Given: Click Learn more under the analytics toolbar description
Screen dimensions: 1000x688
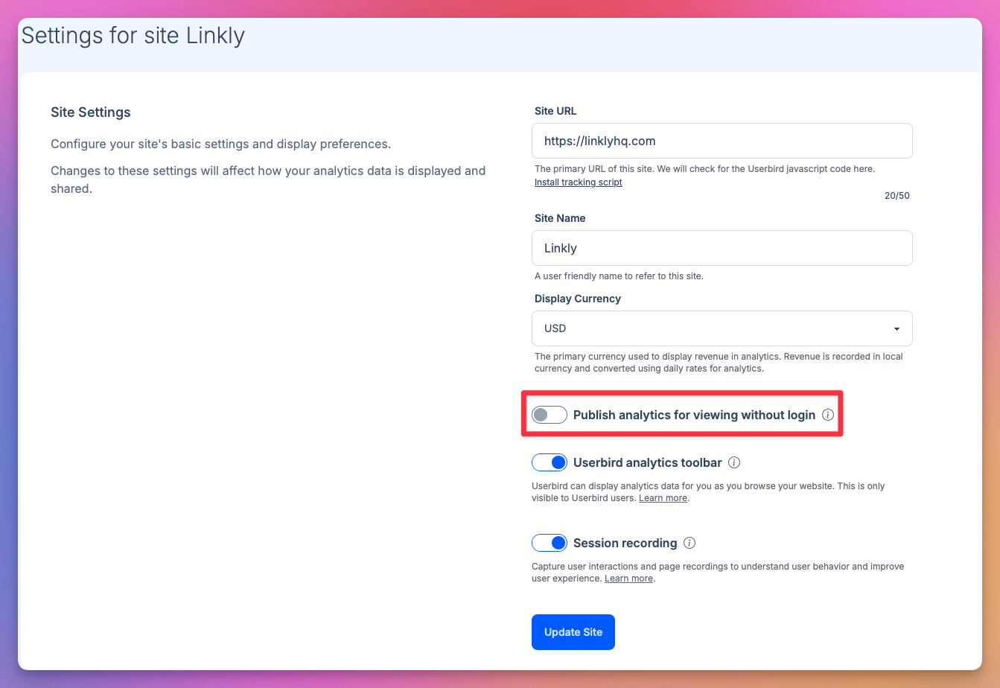Looking at the screenshot, I should click(662, 497).
